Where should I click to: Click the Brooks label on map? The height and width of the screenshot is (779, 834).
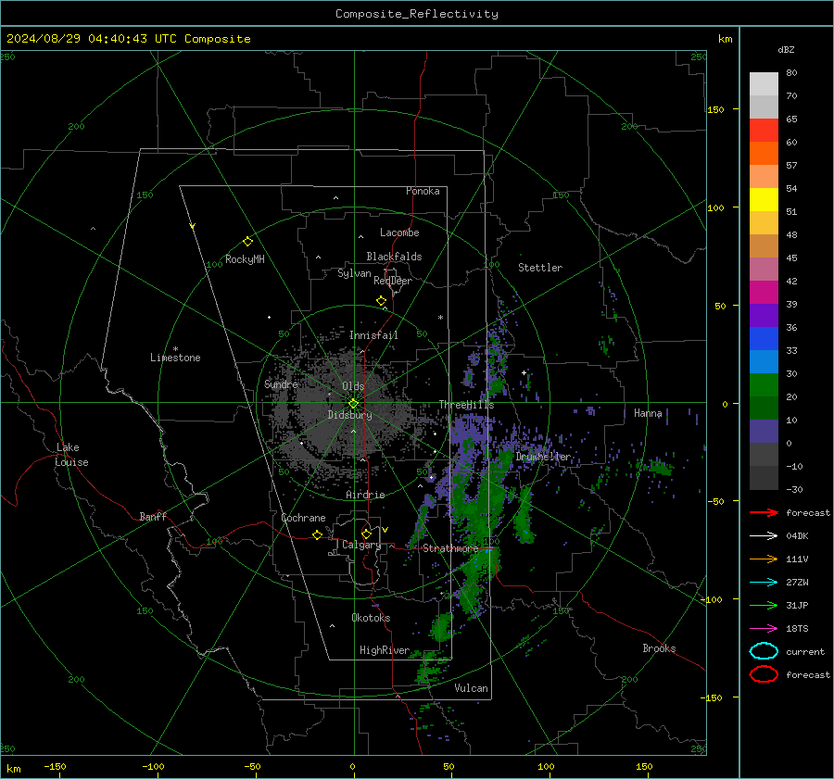659,648
